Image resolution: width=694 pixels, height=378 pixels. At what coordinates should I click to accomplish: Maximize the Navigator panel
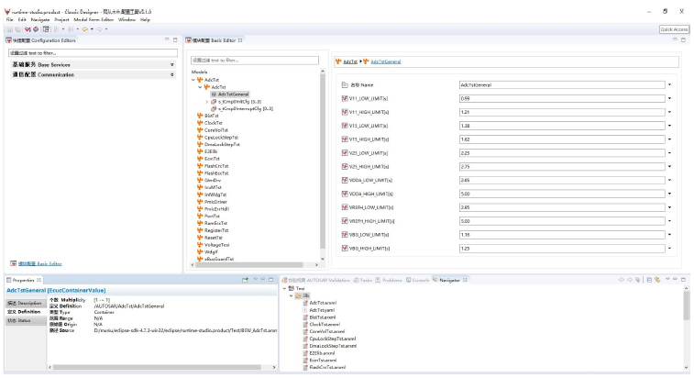[683, 280]
